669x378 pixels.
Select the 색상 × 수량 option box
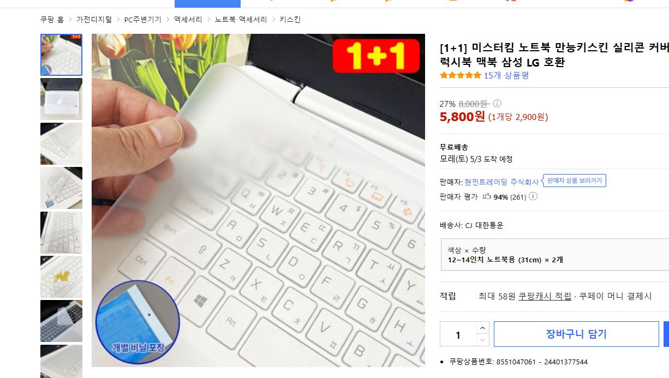pyautogui.click(x=555, y=255)
